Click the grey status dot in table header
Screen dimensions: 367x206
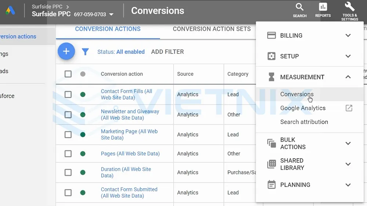click(83, 74)
